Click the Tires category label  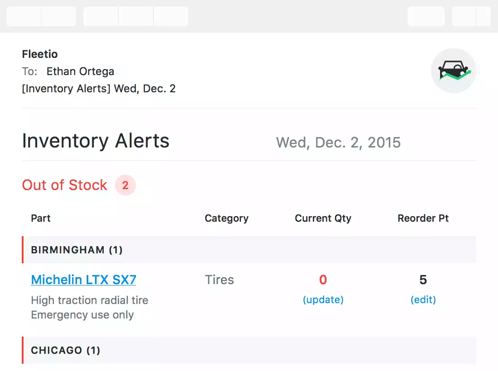pos(219,280)
